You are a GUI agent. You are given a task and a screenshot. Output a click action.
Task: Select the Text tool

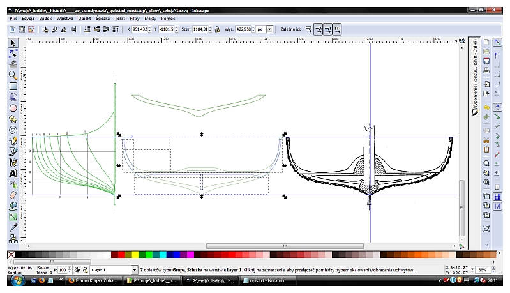[13, 173]
